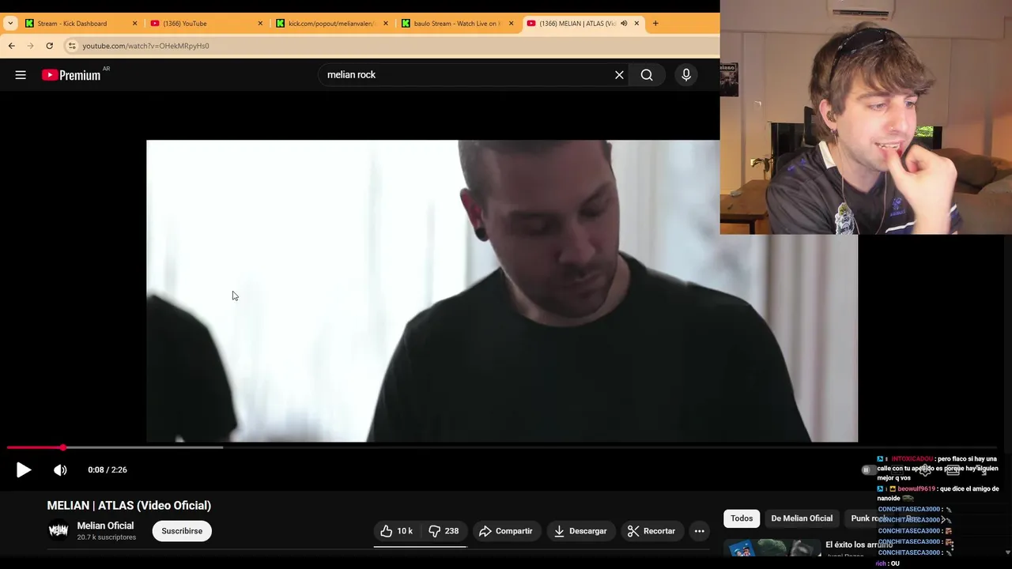Image resolution: width=1012 pixels, height=569 pixels.
Task: Switch to the baulo Stream tab
Action: coord(457,24)
